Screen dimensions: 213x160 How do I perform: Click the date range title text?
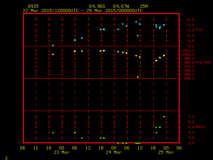click(x=82, y=10)
